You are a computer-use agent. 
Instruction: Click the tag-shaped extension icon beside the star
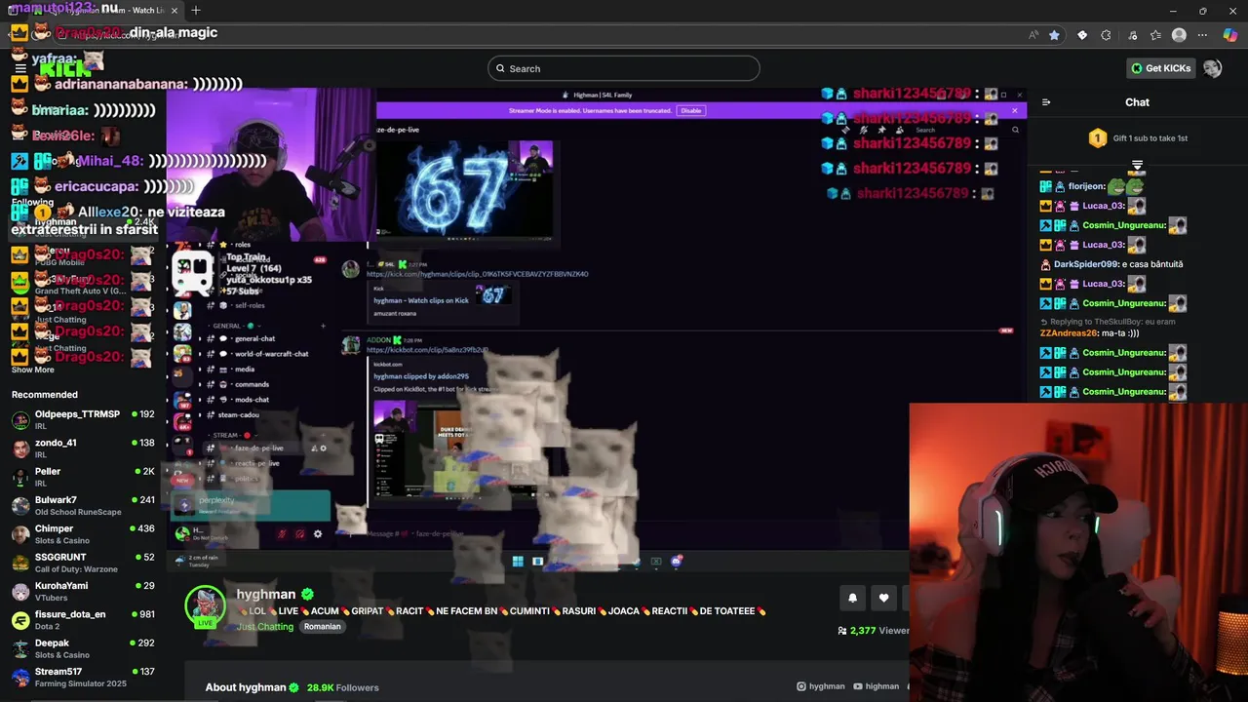1081,35
